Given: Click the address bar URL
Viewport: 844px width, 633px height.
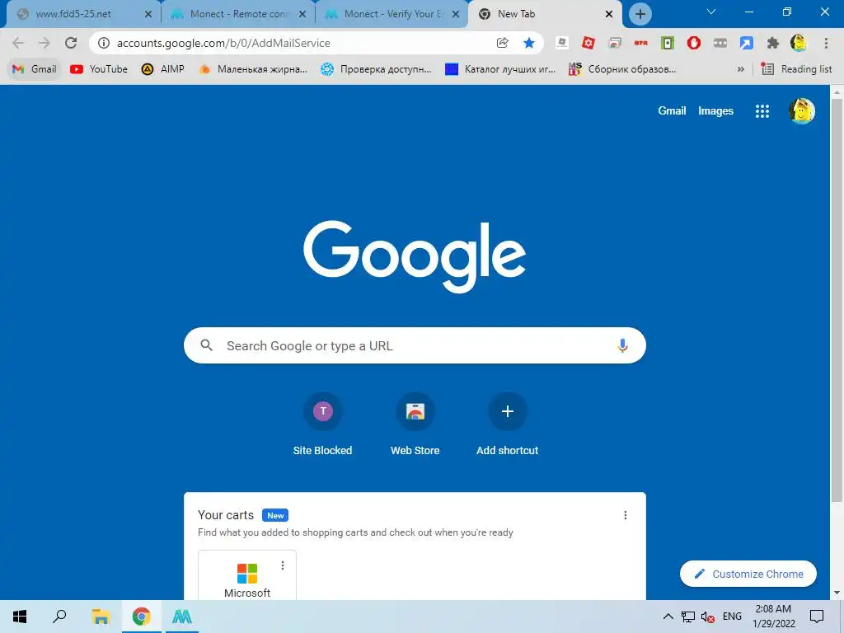Looking at the screenshot, I should click(x=223, y=43).
